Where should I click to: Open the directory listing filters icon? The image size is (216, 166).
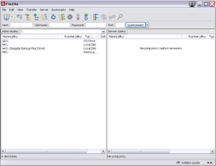[x=96, y=17]
